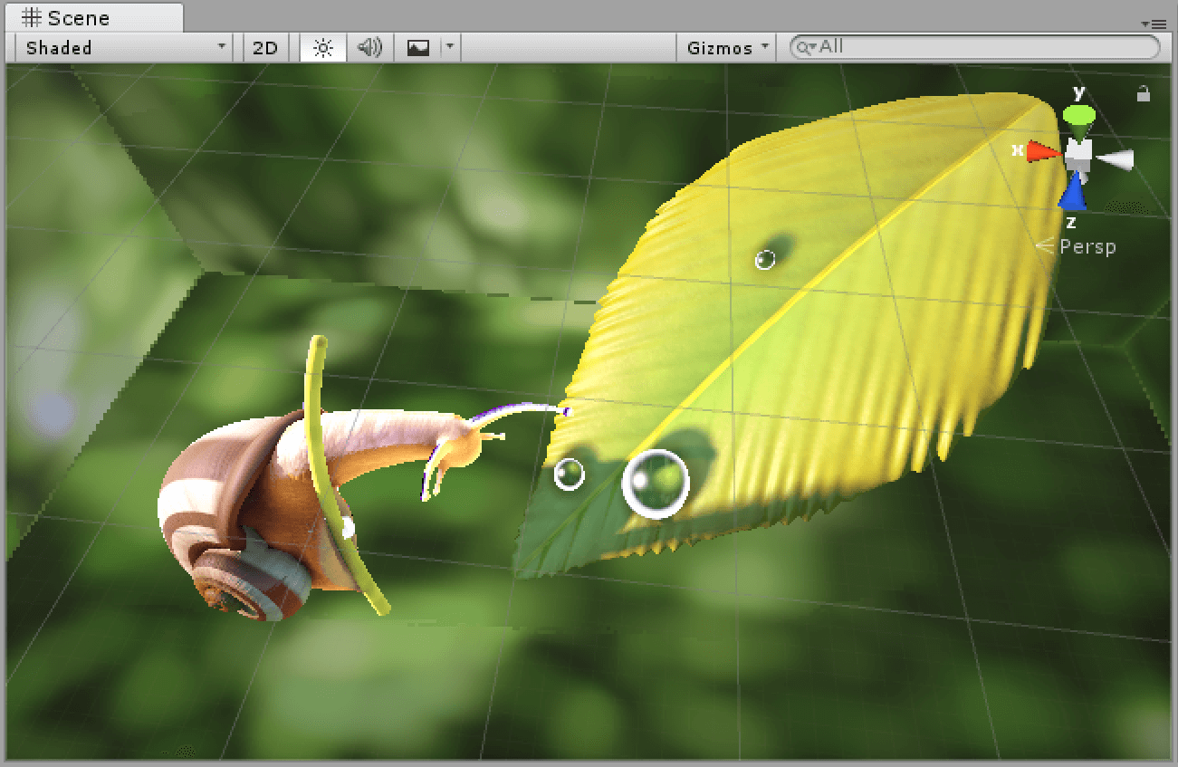
Task: Open search filter magnifier dropdown
Action: click(x=806, y=47)
